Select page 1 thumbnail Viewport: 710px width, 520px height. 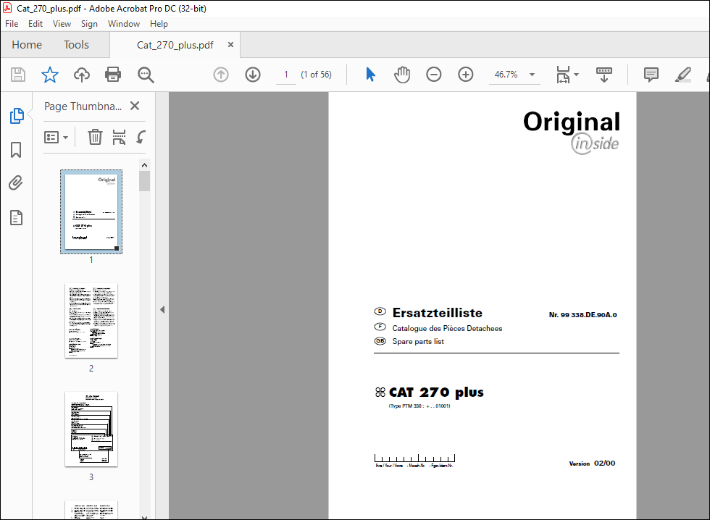tap(91, 211)
